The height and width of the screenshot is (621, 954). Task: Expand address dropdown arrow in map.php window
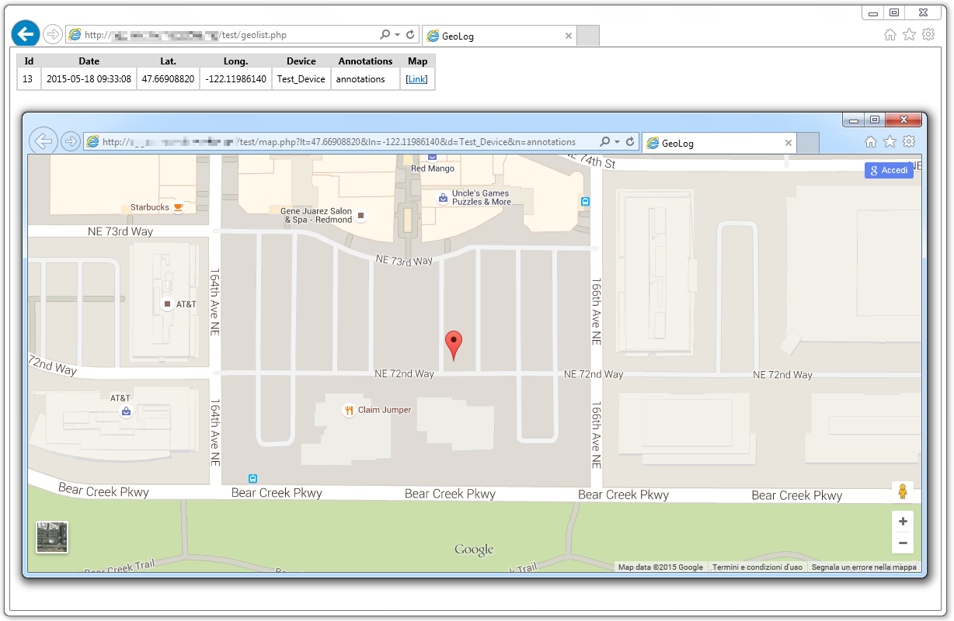pos(618,142)
